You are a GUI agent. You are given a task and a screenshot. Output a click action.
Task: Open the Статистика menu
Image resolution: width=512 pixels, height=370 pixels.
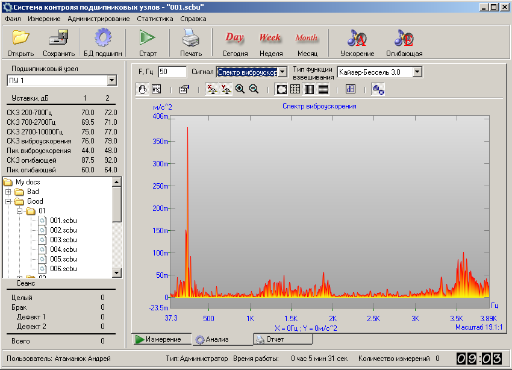click(155, 19)
